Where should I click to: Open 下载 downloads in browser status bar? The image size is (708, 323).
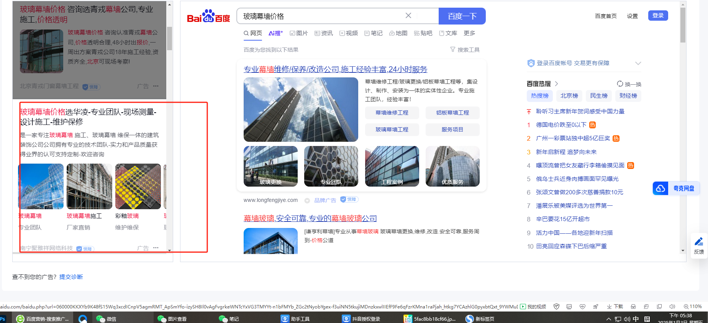click(615, 307)
